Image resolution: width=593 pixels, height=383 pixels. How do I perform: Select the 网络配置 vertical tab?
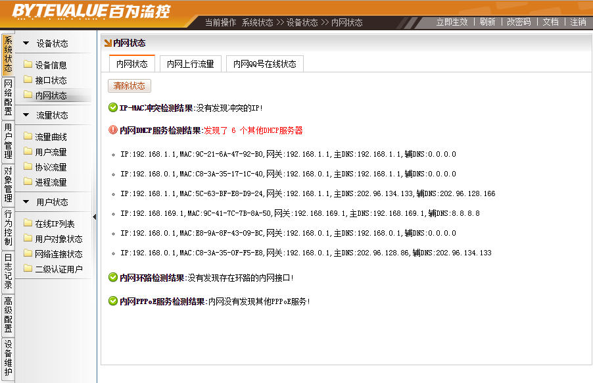[8, 97]
